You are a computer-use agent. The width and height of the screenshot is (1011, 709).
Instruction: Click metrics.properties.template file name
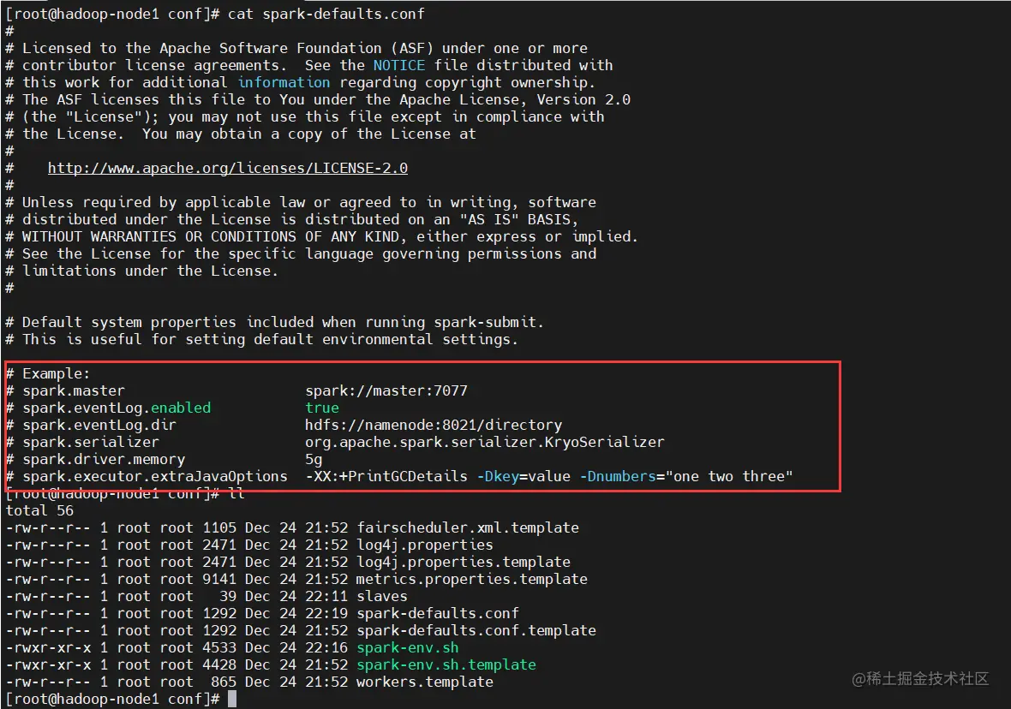[x=472, y=580]
